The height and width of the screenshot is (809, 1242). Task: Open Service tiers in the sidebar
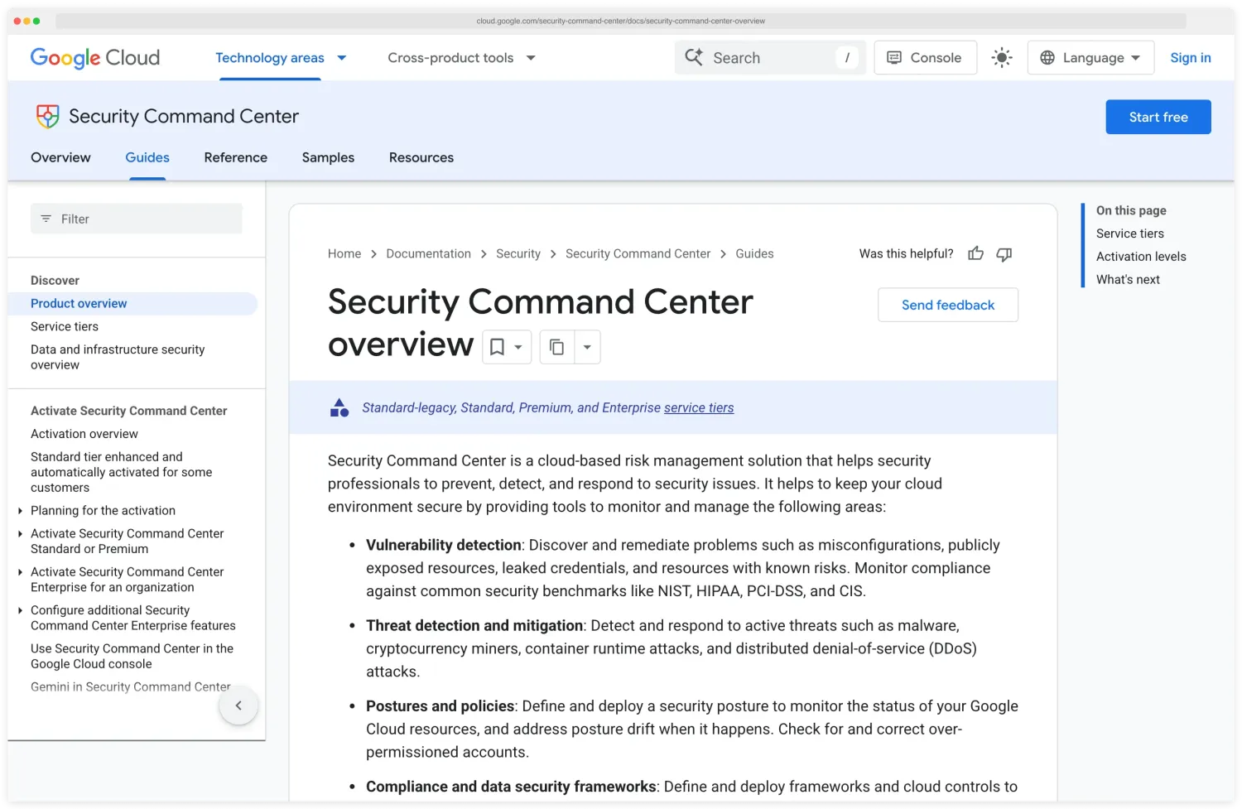[65, 327]
